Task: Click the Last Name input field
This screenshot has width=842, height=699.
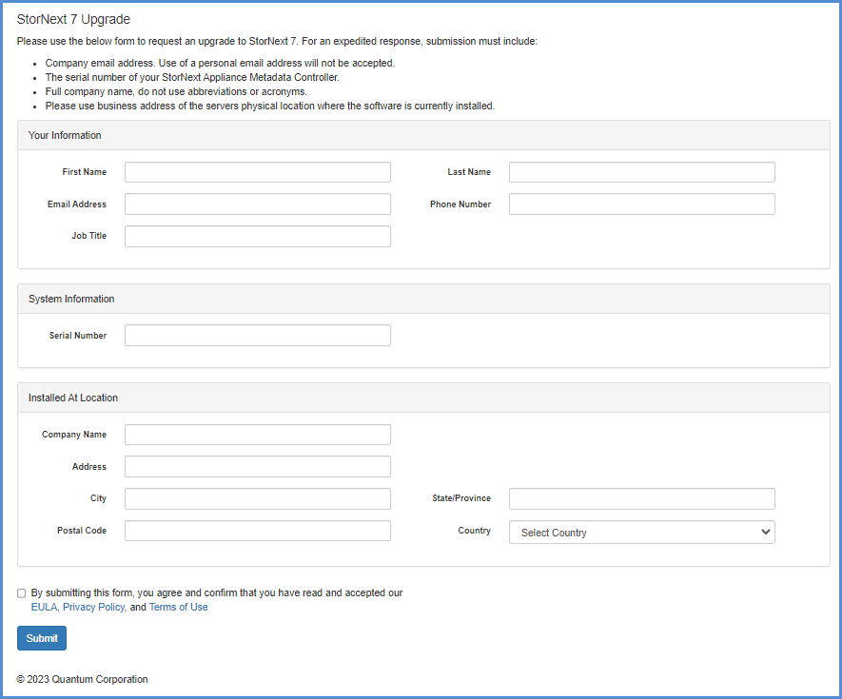Action: coord(642,172)
